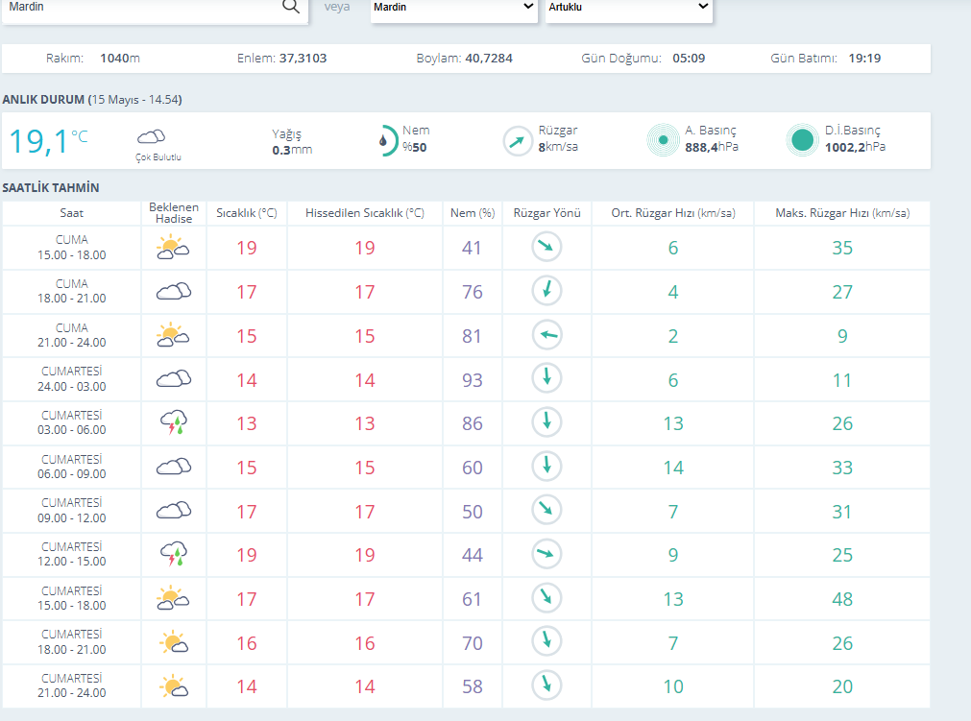Click max wind speed 35 value
The image size is (971, 721).
(842, 248)
